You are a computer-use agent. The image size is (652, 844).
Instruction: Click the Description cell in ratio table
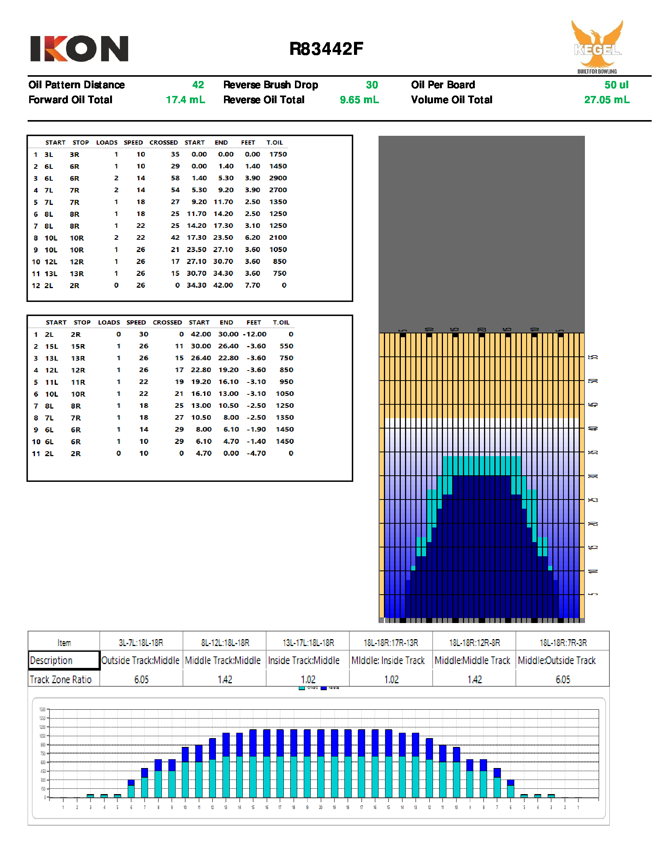[x=64, y=661]
